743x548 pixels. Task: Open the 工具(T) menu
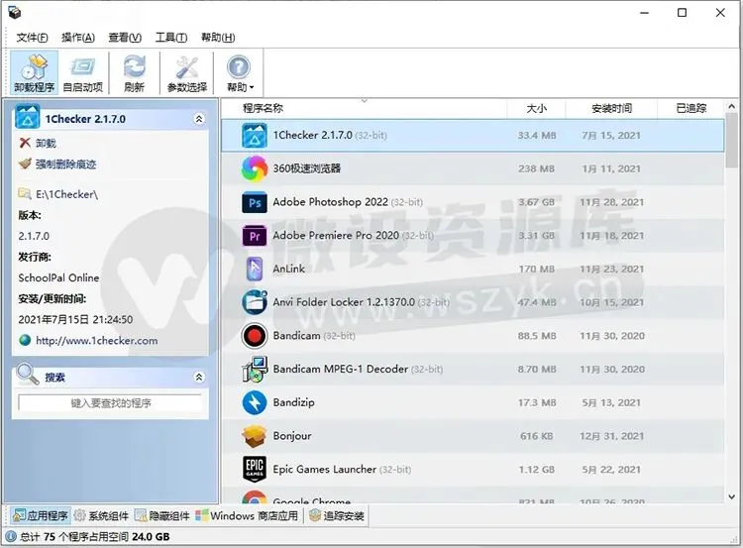[x=171, y=38]
